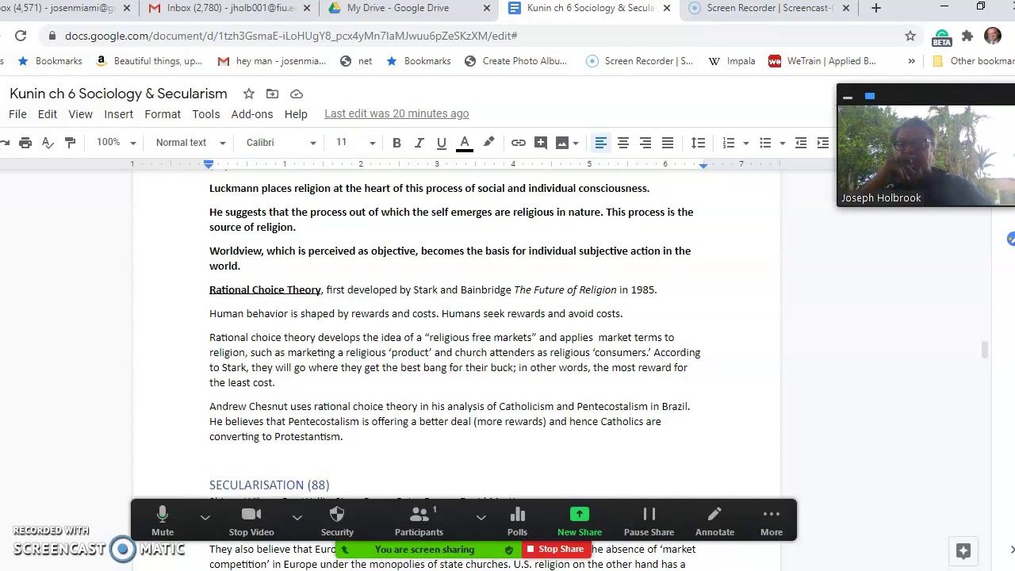Bookmark this page with the star
The width and height of the screenshot is (1015, 571).
tap(910, 36)
